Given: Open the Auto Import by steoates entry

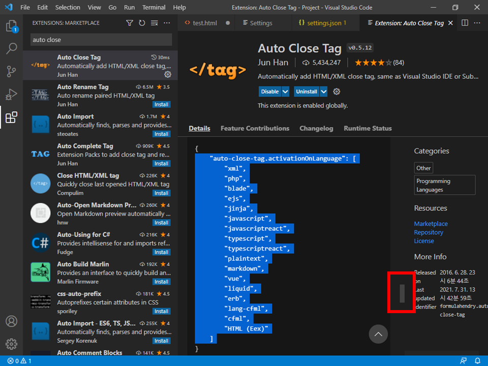Looking at the screenshot, I should tap(100, 125).
